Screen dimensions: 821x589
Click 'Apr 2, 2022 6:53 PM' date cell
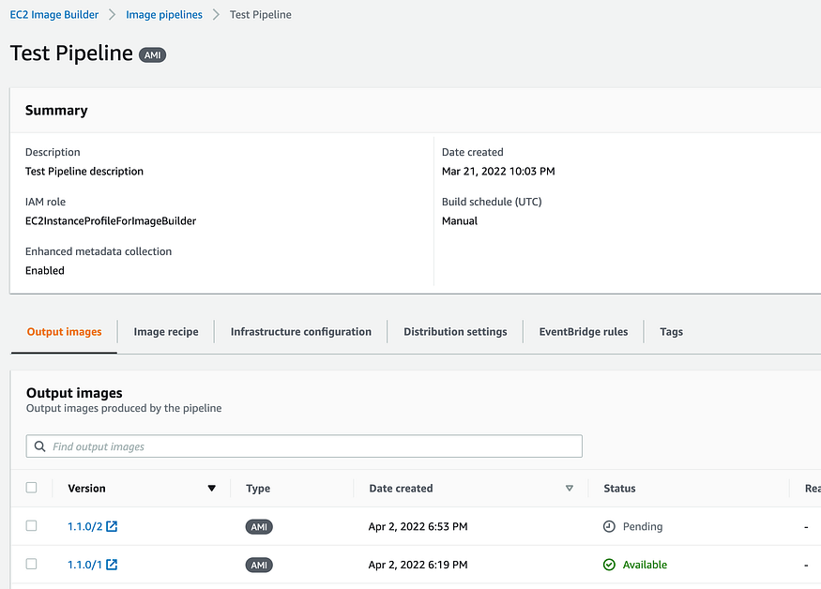(x=418, y=526)
